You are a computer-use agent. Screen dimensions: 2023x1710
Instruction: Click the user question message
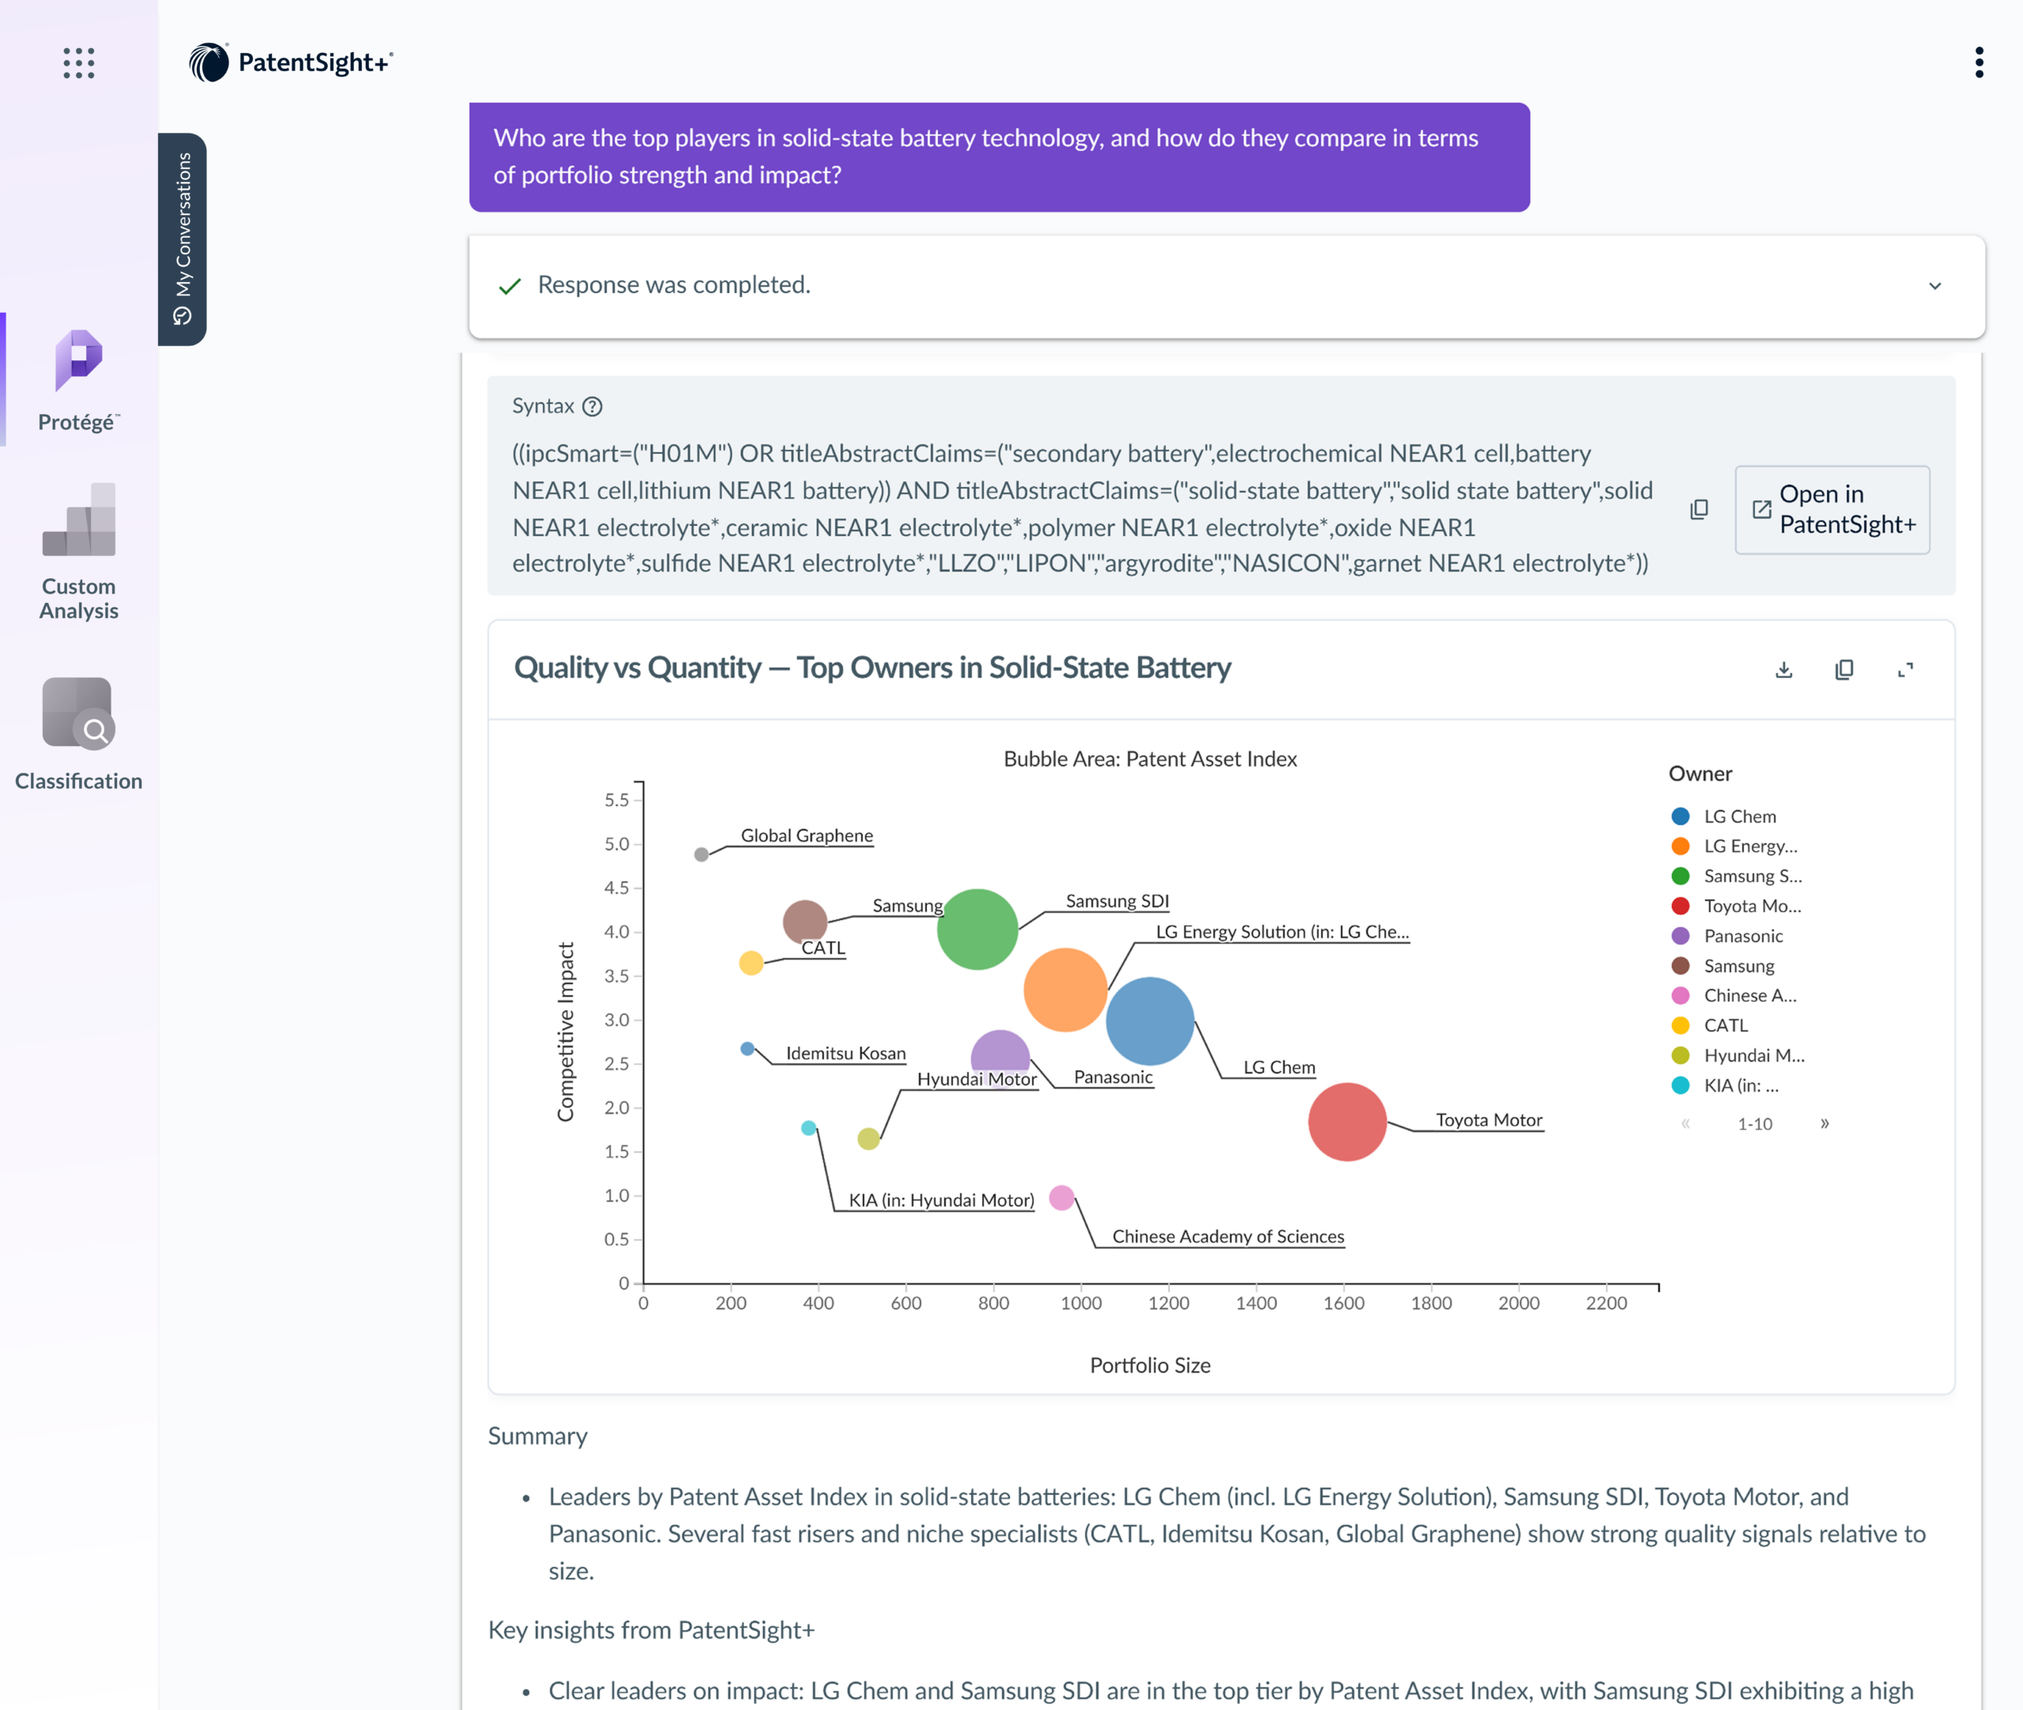click(1000, 157)
